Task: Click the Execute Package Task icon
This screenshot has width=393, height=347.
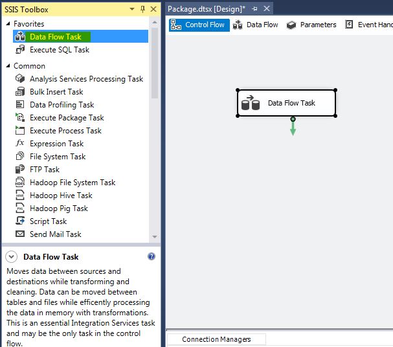Action: click(20, 118)
